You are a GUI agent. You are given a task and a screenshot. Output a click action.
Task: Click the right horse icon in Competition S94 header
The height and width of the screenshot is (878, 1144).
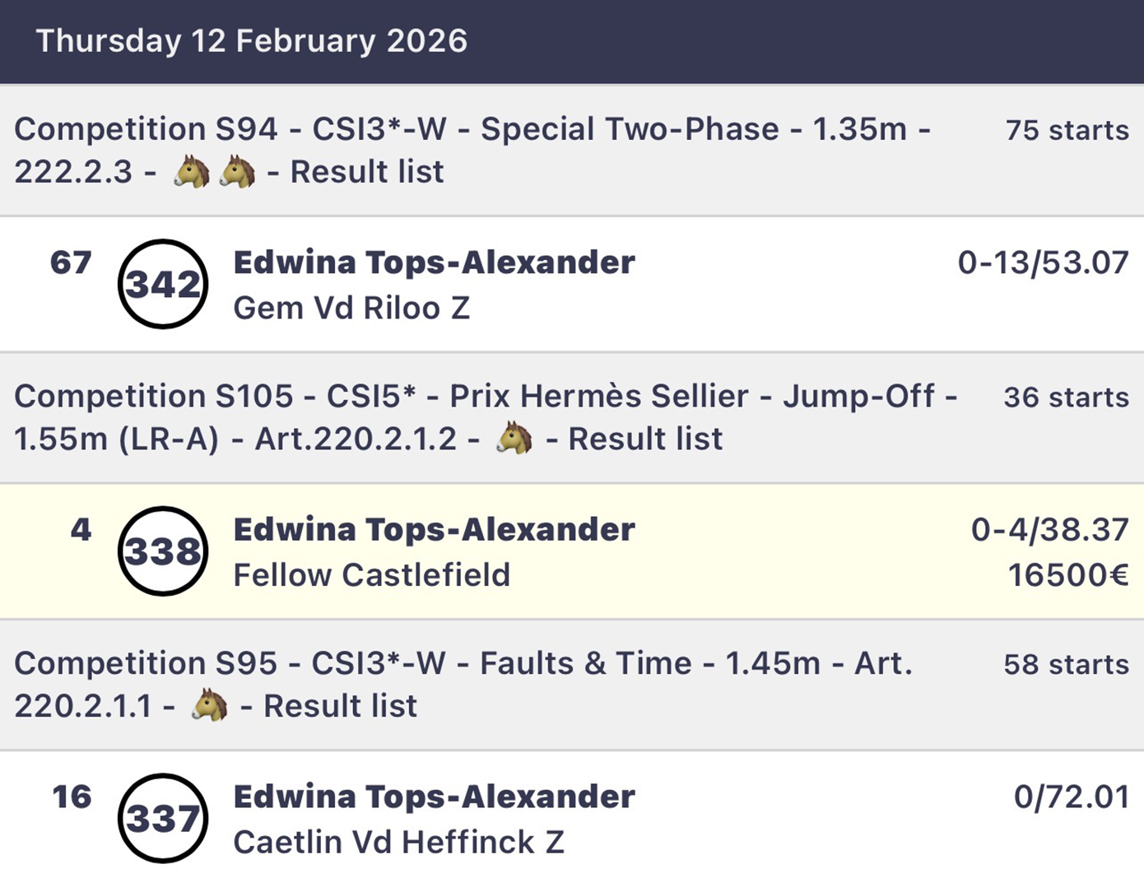click(238, 173)
